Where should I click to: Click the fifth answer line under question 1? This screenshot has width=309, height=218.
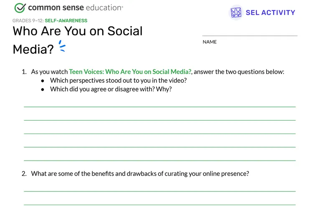point(160,160)
